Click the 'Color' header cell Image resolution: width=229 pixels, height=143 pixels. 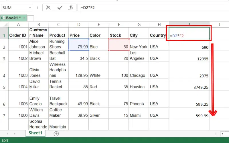(x=99, y=33)
